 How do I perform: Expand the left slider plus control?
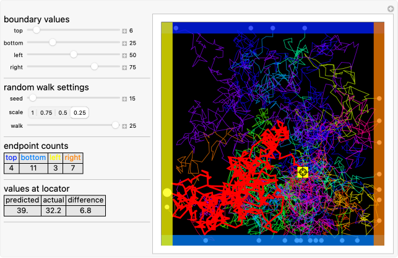(x=124, y=55)
